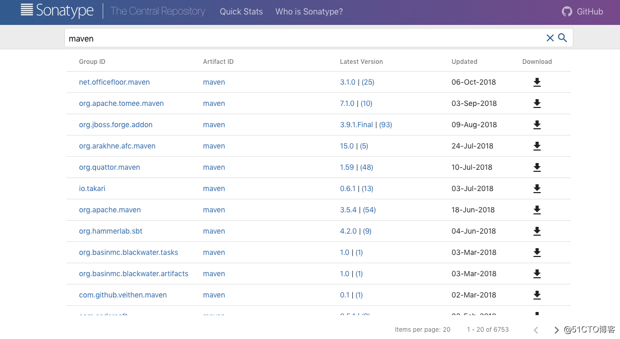Screen dimensions: 620x339
Task: Download the org.hammerlab.sbt artifact
Action: click(x=536, y=232)
